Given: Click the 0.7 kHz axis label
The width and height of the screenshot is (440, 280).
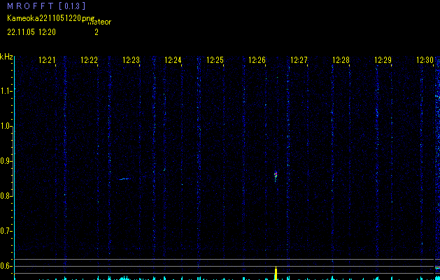Looking at the screenshot, I should (6, 231).
